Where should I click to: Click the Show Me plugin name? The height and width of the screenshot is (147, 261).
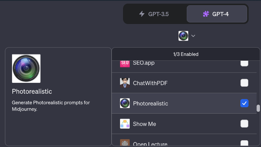point(144,124)
